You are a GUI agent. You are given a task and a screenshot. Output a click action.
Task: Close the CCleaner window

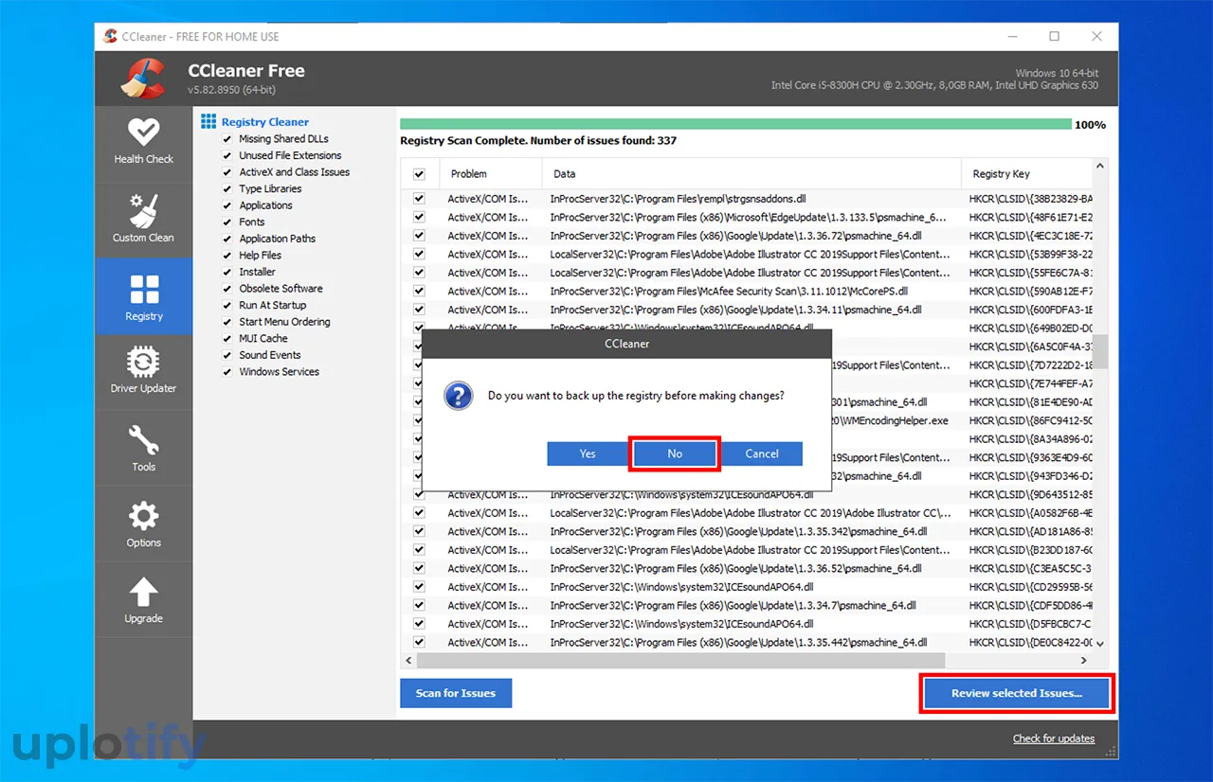coord(1096,37)
